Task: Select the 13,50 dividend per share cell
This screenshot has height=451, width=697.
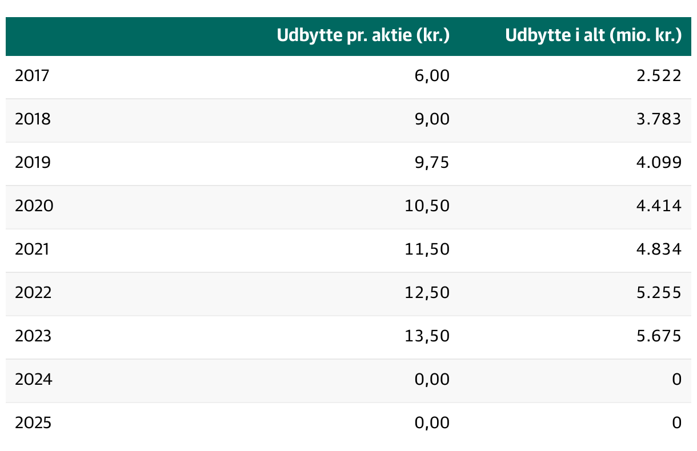Action: point(427,336)
